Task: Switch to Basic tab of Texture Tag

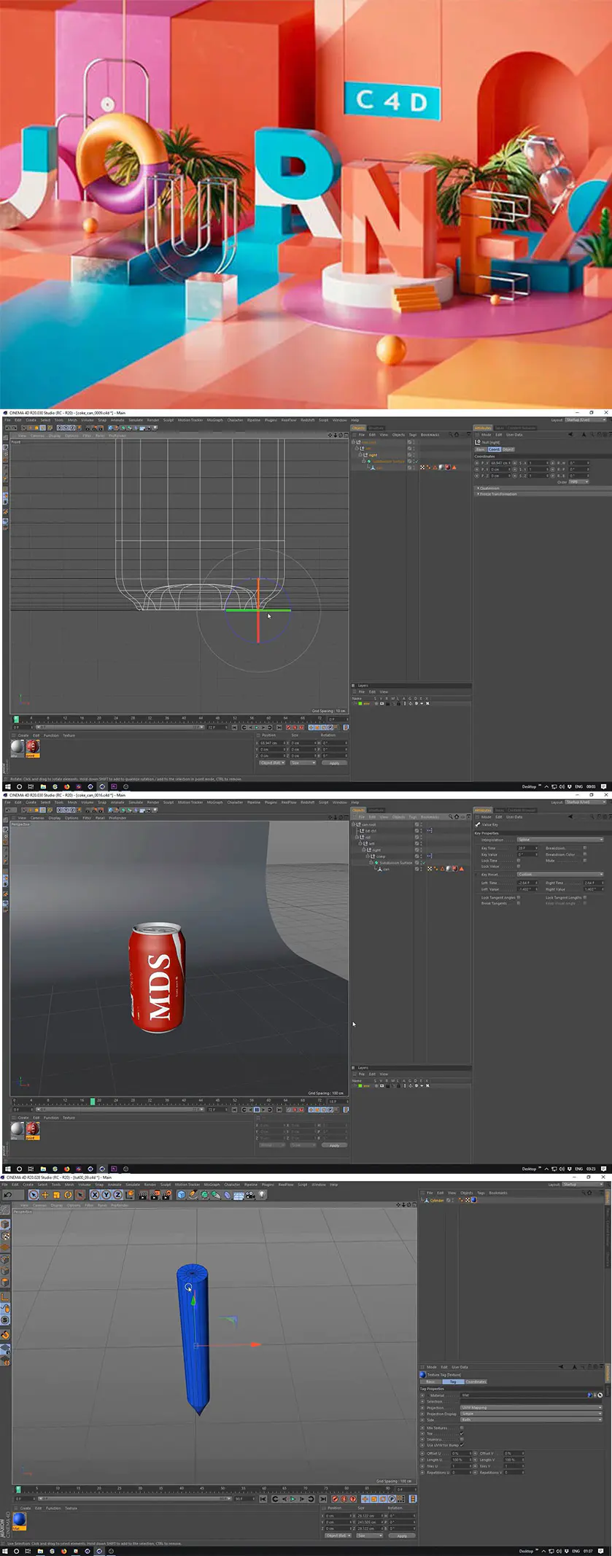Action: (430, 1382)
